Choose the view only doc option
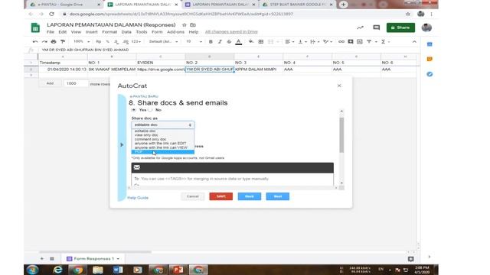Screen dimensions: 490x275 point(146,135)
